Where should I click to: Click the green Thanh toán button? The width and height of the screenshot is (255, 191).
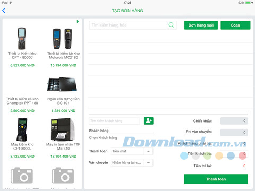[x=216, y=179]
